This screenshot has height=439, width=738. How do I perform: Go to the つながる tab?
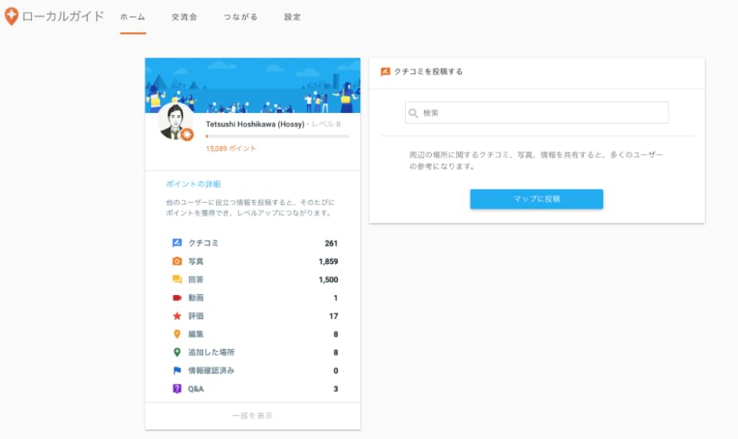[241, 17]
